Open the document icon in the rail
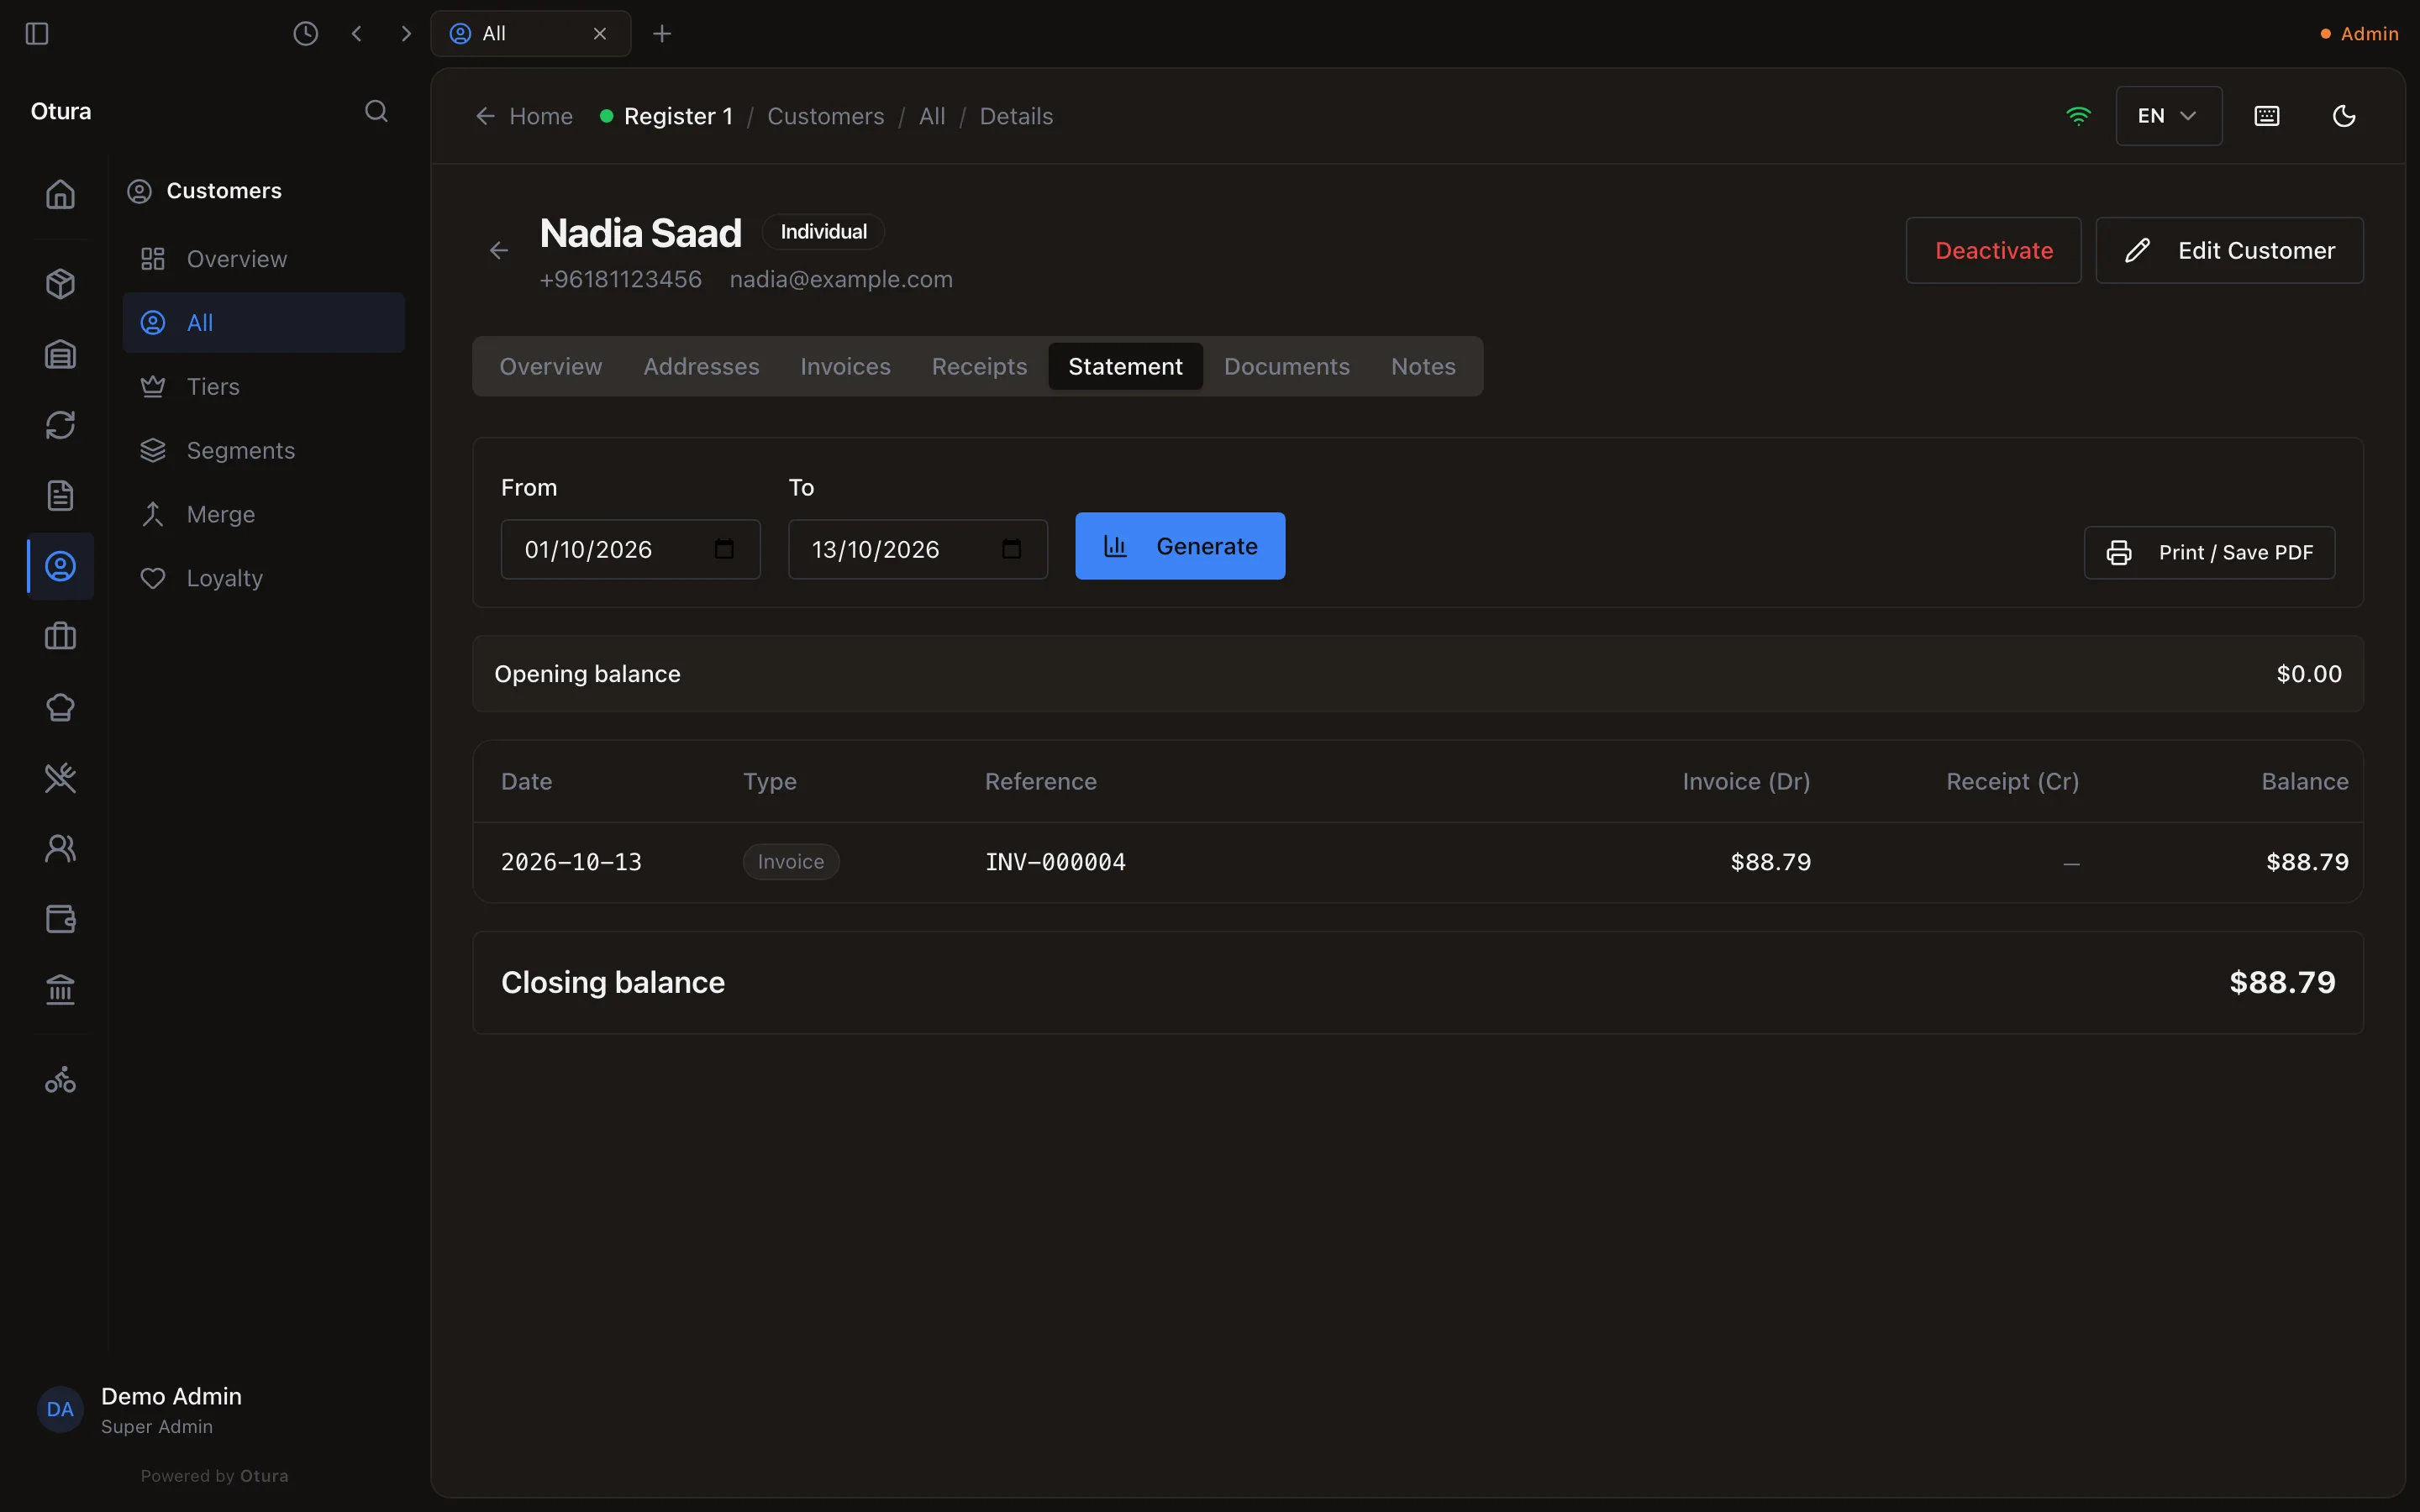 click(60, 496)
